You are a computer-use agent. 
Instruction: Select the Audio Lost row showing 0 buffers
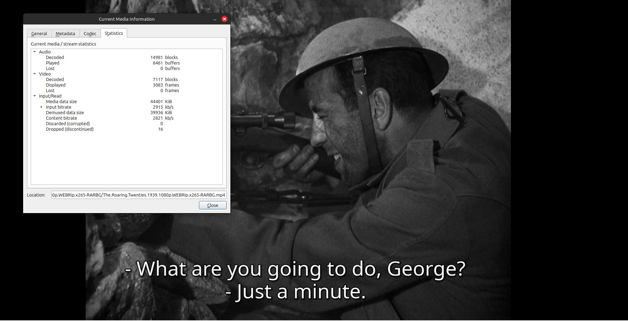127,68
